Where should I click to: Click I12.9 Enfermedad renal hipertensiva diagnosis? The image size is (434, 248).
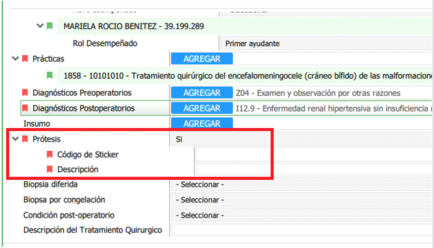click(334, 108)
